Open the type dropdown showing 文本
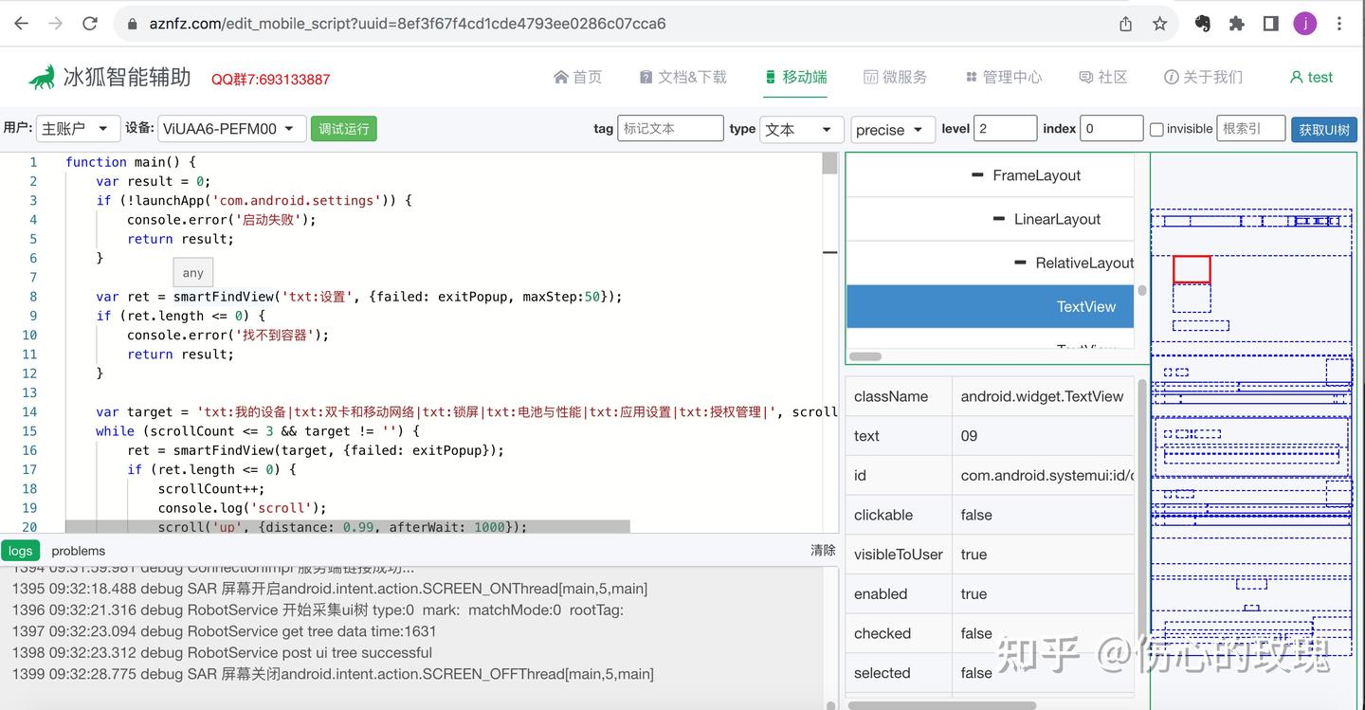 (x=801, y=128)
